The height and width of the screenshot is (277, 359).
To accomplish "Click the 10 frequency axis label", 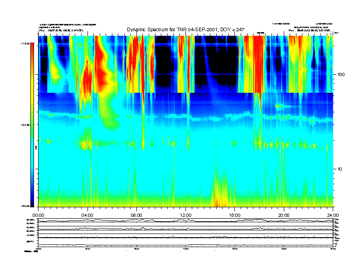I will [x=340, y=169].
